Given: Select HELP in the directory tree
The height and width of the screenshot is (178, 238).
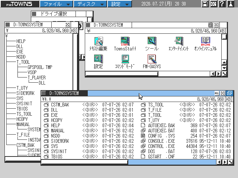Looking at the screenshot, I should [21, 41].
